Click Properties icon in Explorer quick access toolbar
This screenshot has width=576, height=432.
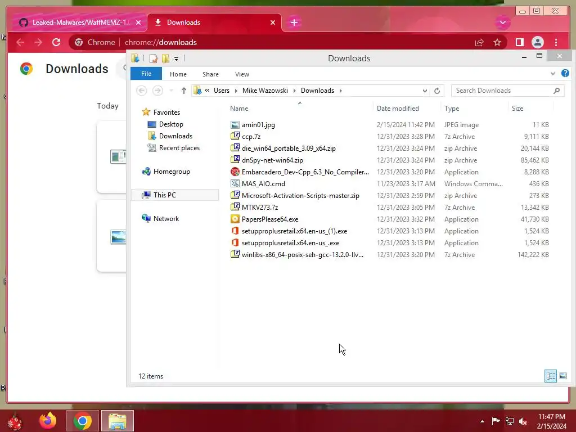point(154,58)
